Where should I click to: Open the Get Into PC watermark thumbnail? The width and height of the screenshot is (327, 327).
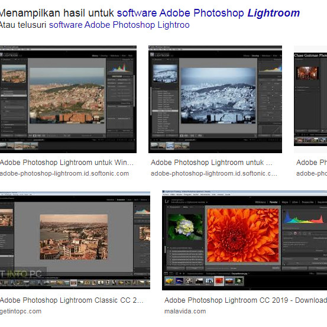[x=75, y=240]
